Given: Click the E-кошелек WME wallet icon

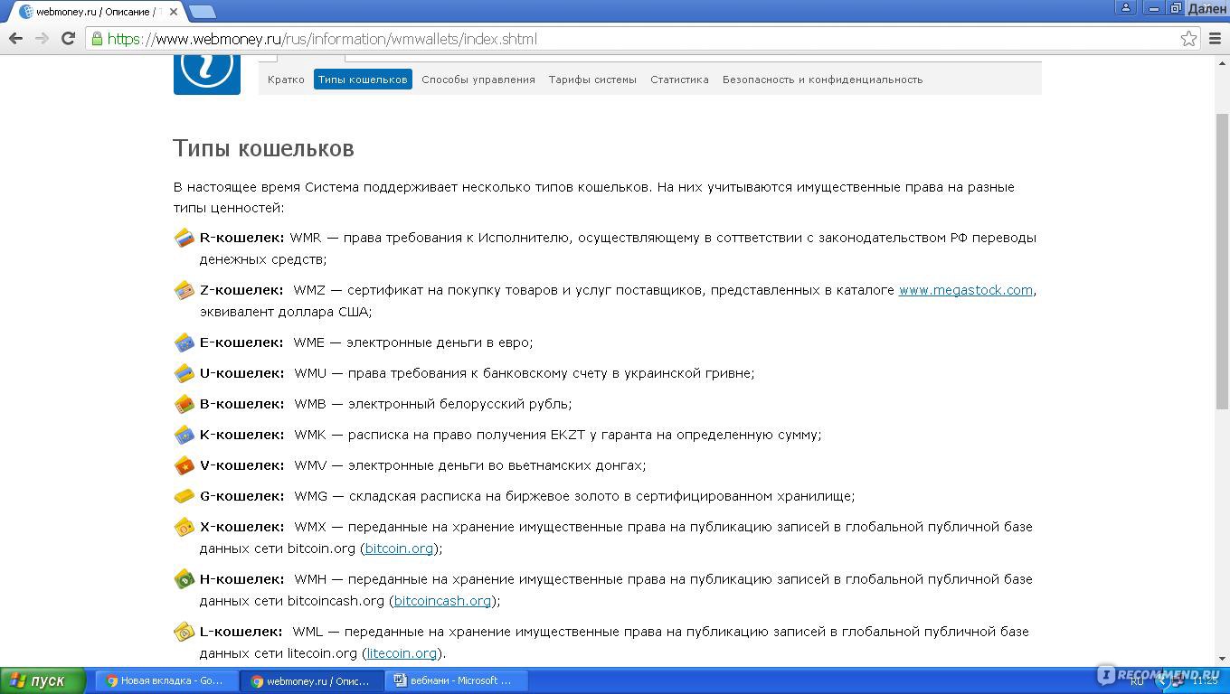Looking at the screenshot, I should [x=184, y=343].
